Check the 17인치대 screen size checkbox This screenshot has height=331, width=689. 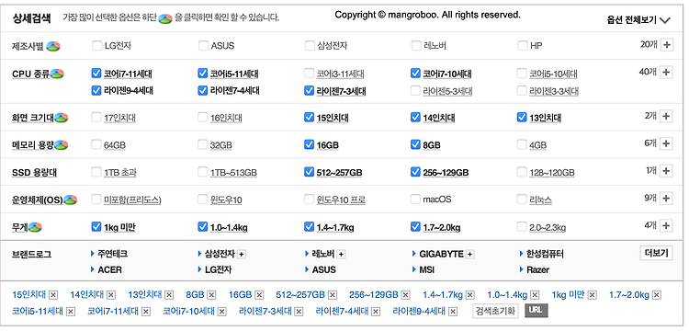tap(96, 118)
